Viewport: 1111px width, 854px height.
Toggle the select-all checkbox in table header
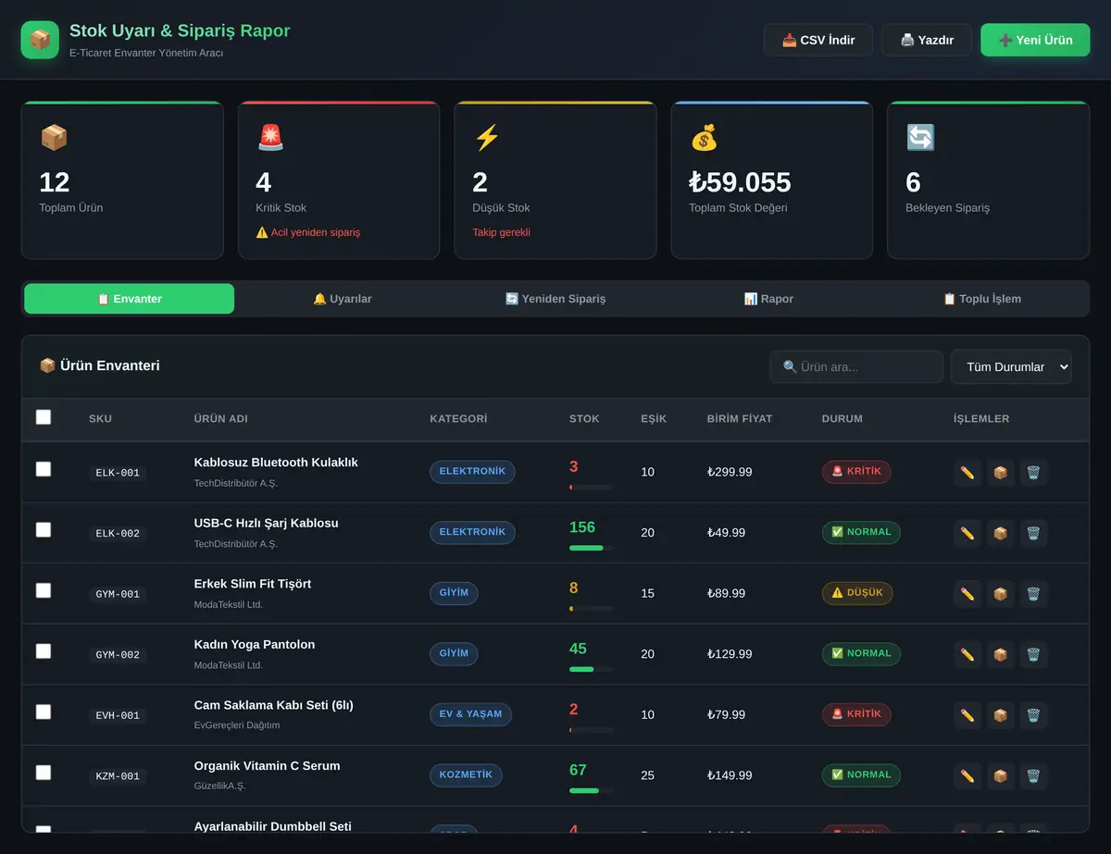click(x=44, y=417)
